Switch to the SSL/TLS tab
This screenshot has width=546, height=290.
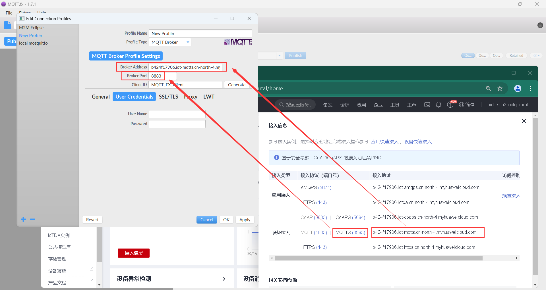pyautogui.click(x=169, y=97)
